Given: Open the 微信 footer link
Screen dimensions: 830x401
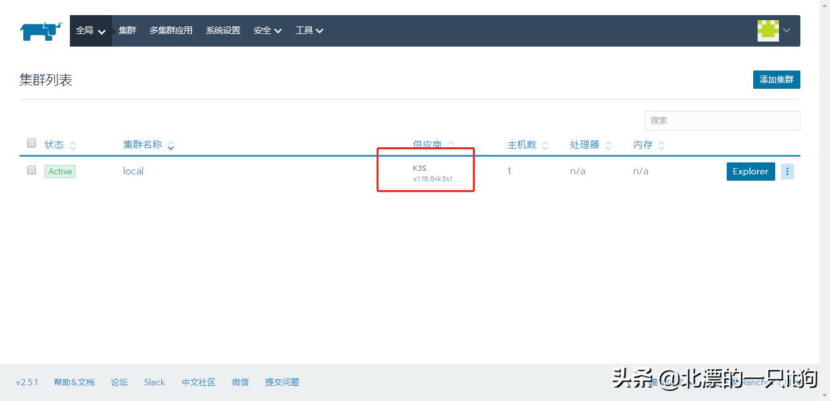Looking at the screenshot, I should 241,382.
